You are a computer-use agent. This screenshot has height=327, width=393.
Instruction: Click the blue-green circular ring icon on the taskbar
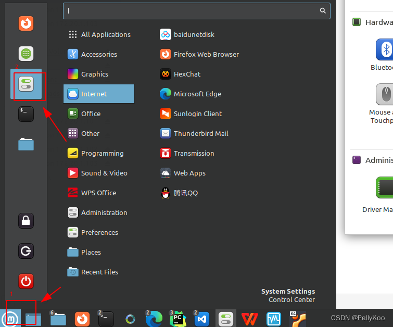130,319
